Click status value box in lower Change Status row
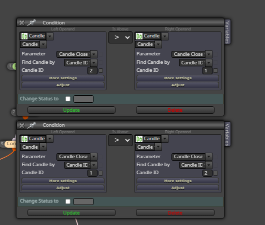 pos(83,202)
